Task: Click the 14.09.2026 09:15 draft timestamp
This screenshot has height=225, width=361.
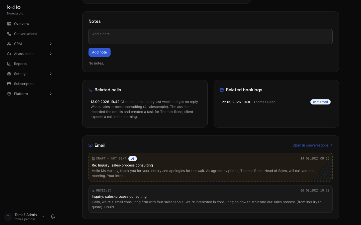Action: coord(315,158)
